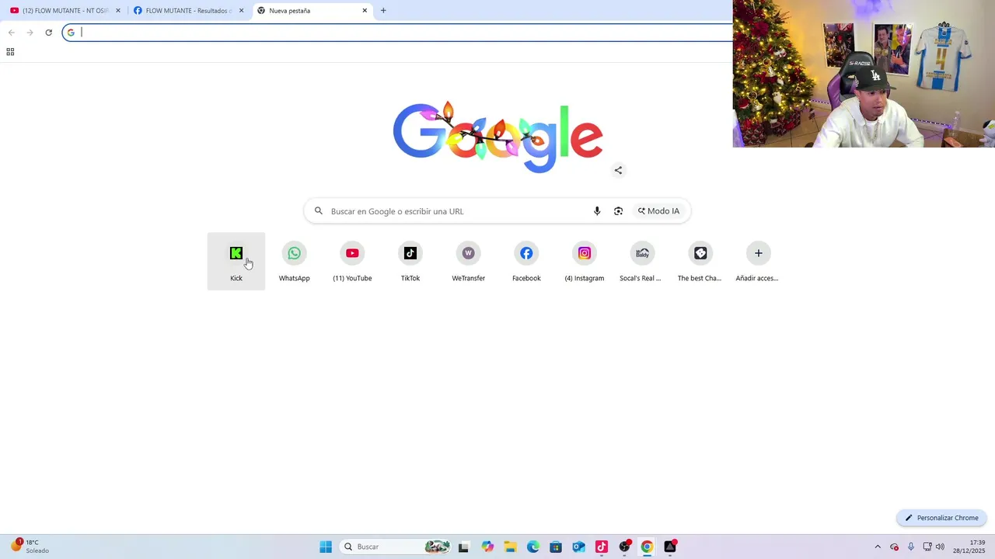Open Task View on the taskbar
The height and width of the screenshot is (559, 995).
[x=464, y=547]
